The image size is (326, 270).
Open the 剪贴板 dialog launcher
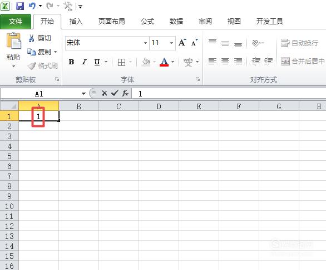57,79
